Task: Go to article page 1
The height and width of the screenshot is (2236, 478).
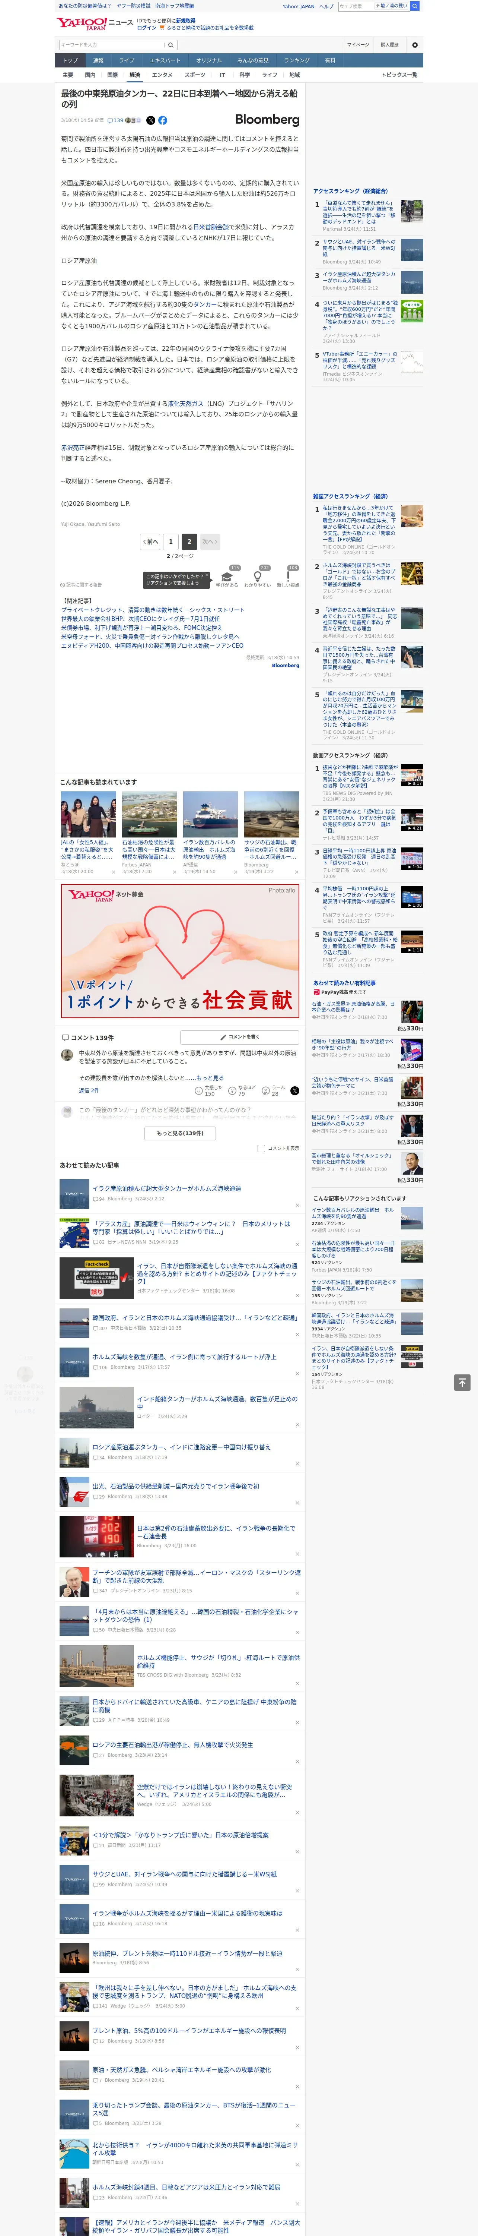Action: point(171,541)
